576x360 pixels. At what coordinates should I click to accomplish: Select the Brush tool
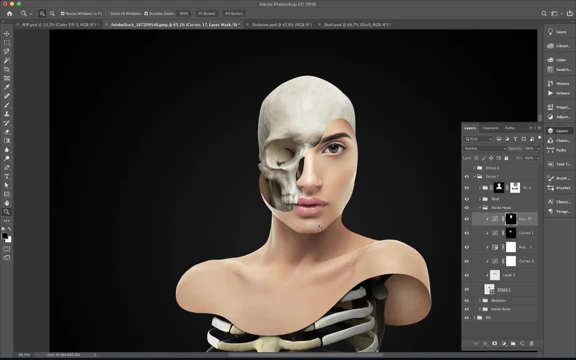click(x=6, y=104)
